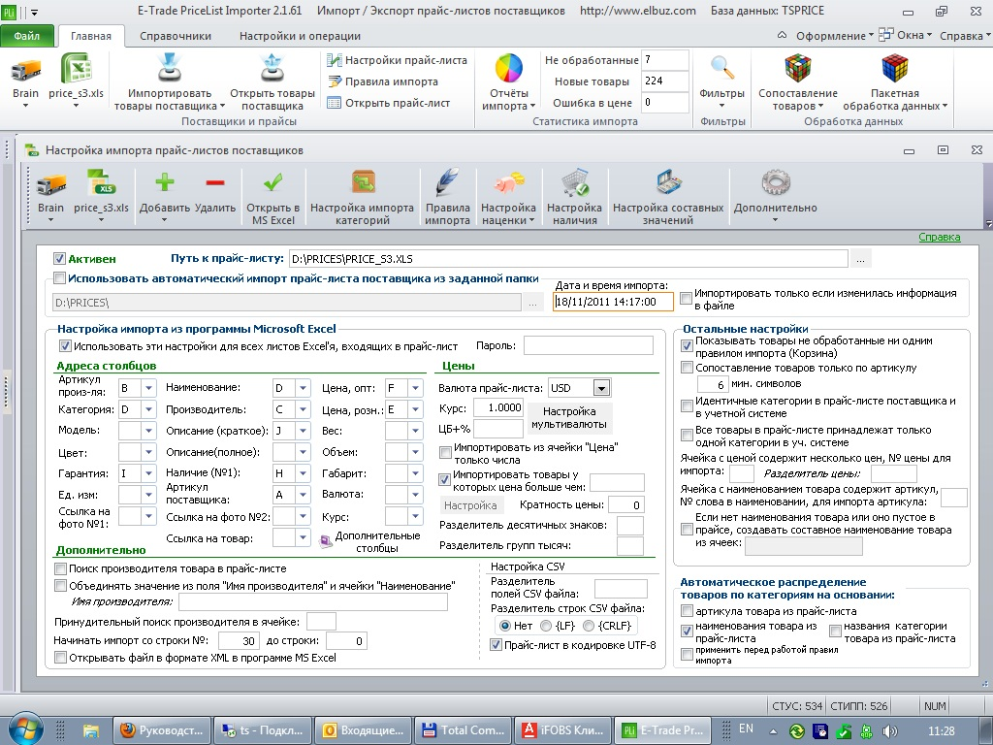993x745 pixels.
Task: Open Настройка составных значений icon
Action: (x=668, y=183)
